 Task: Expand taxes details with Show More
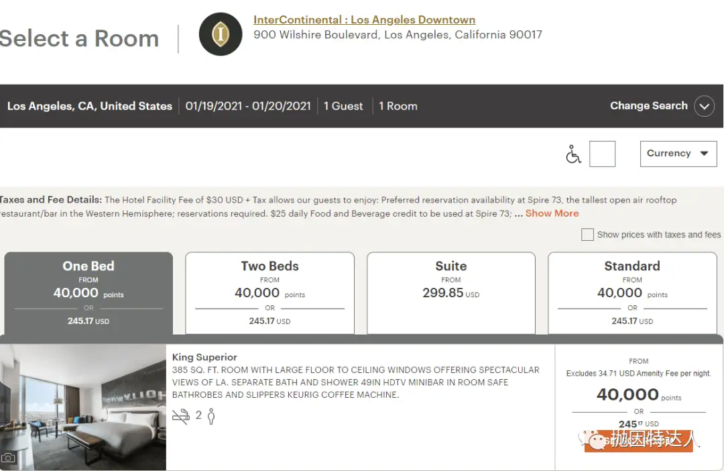[x=552, y=213]
